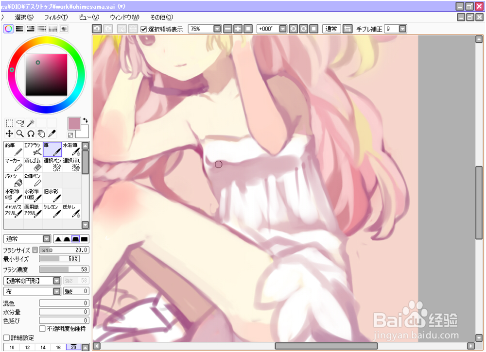Open the 選択(S) menu

tap(24, 17)
